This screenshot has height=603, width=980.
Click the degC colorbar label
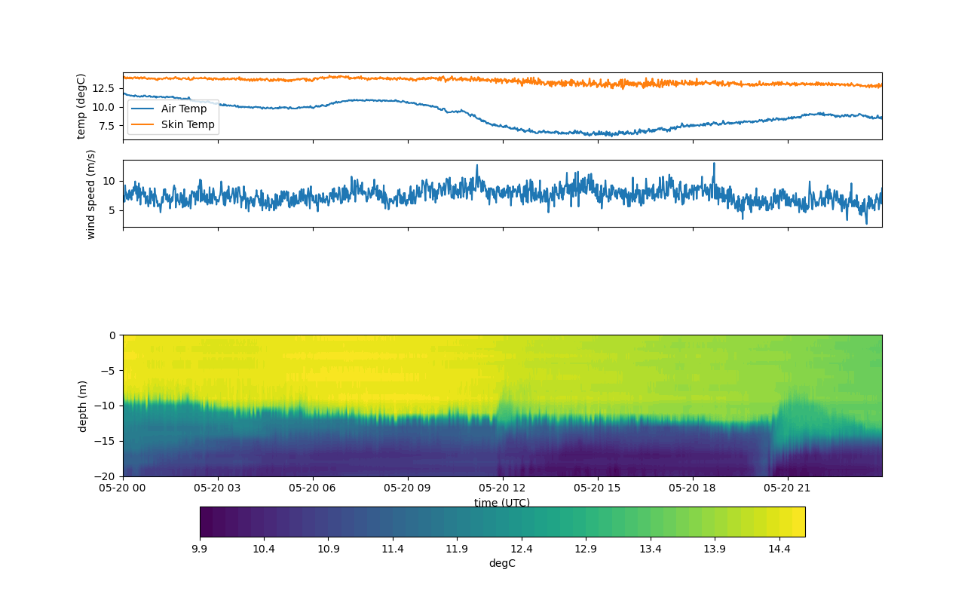click(x=502, y=564)
